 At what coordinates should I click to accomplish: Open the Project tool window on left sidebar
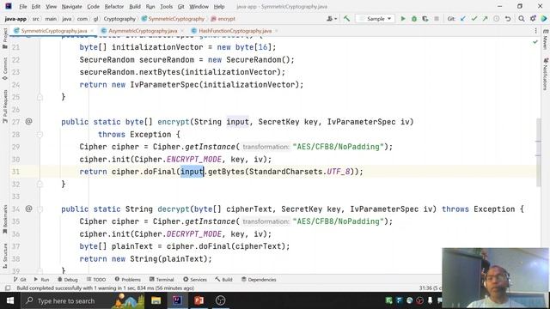(5, 38)
